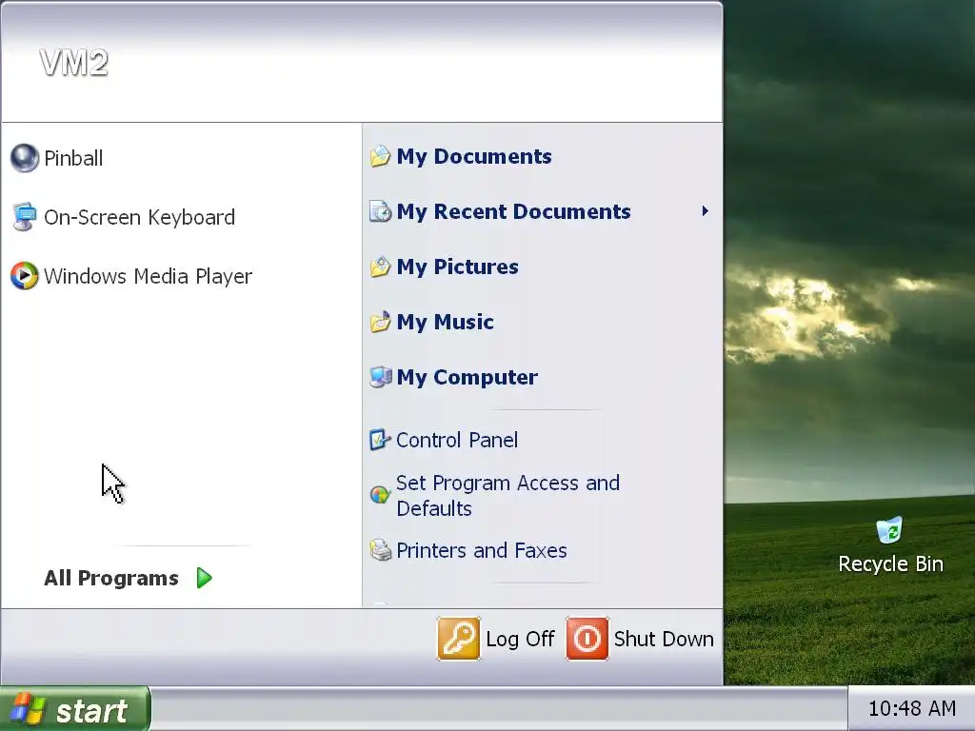The height and width of the screenshot is (731, 975).
Task: Click the All Programs label
Action: (x=111, y=578)
